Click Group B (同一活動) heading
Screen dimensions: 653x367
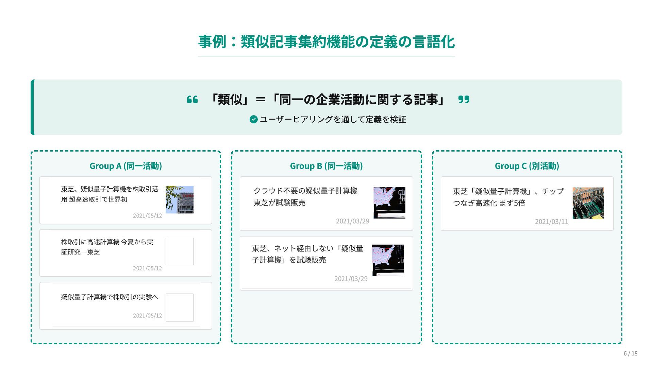click(326, 166)
